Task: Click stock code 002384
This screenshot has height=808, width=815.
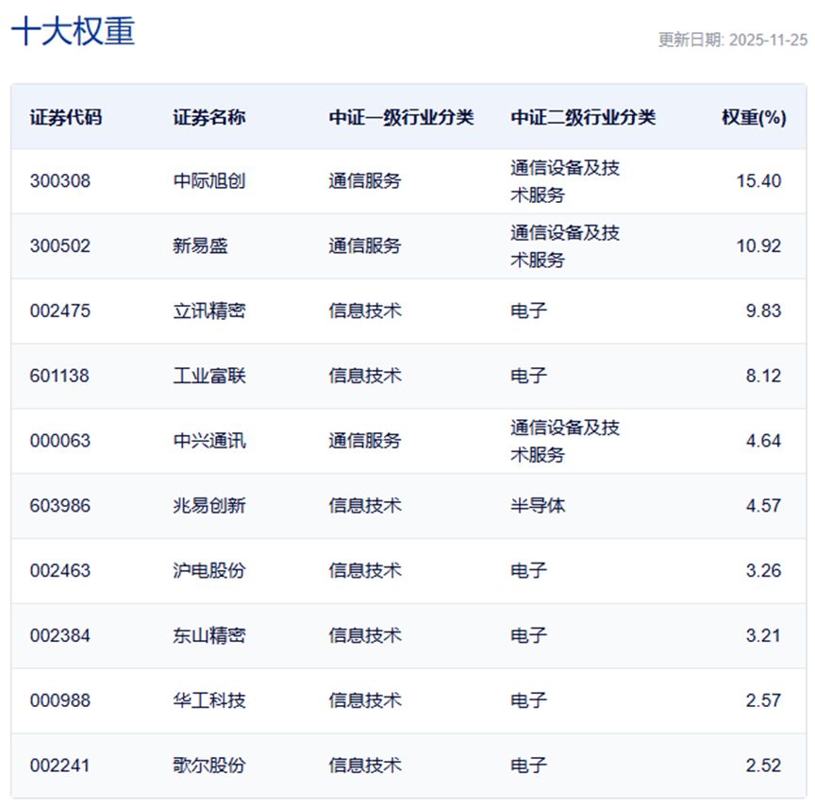Action: pos(60,635)
